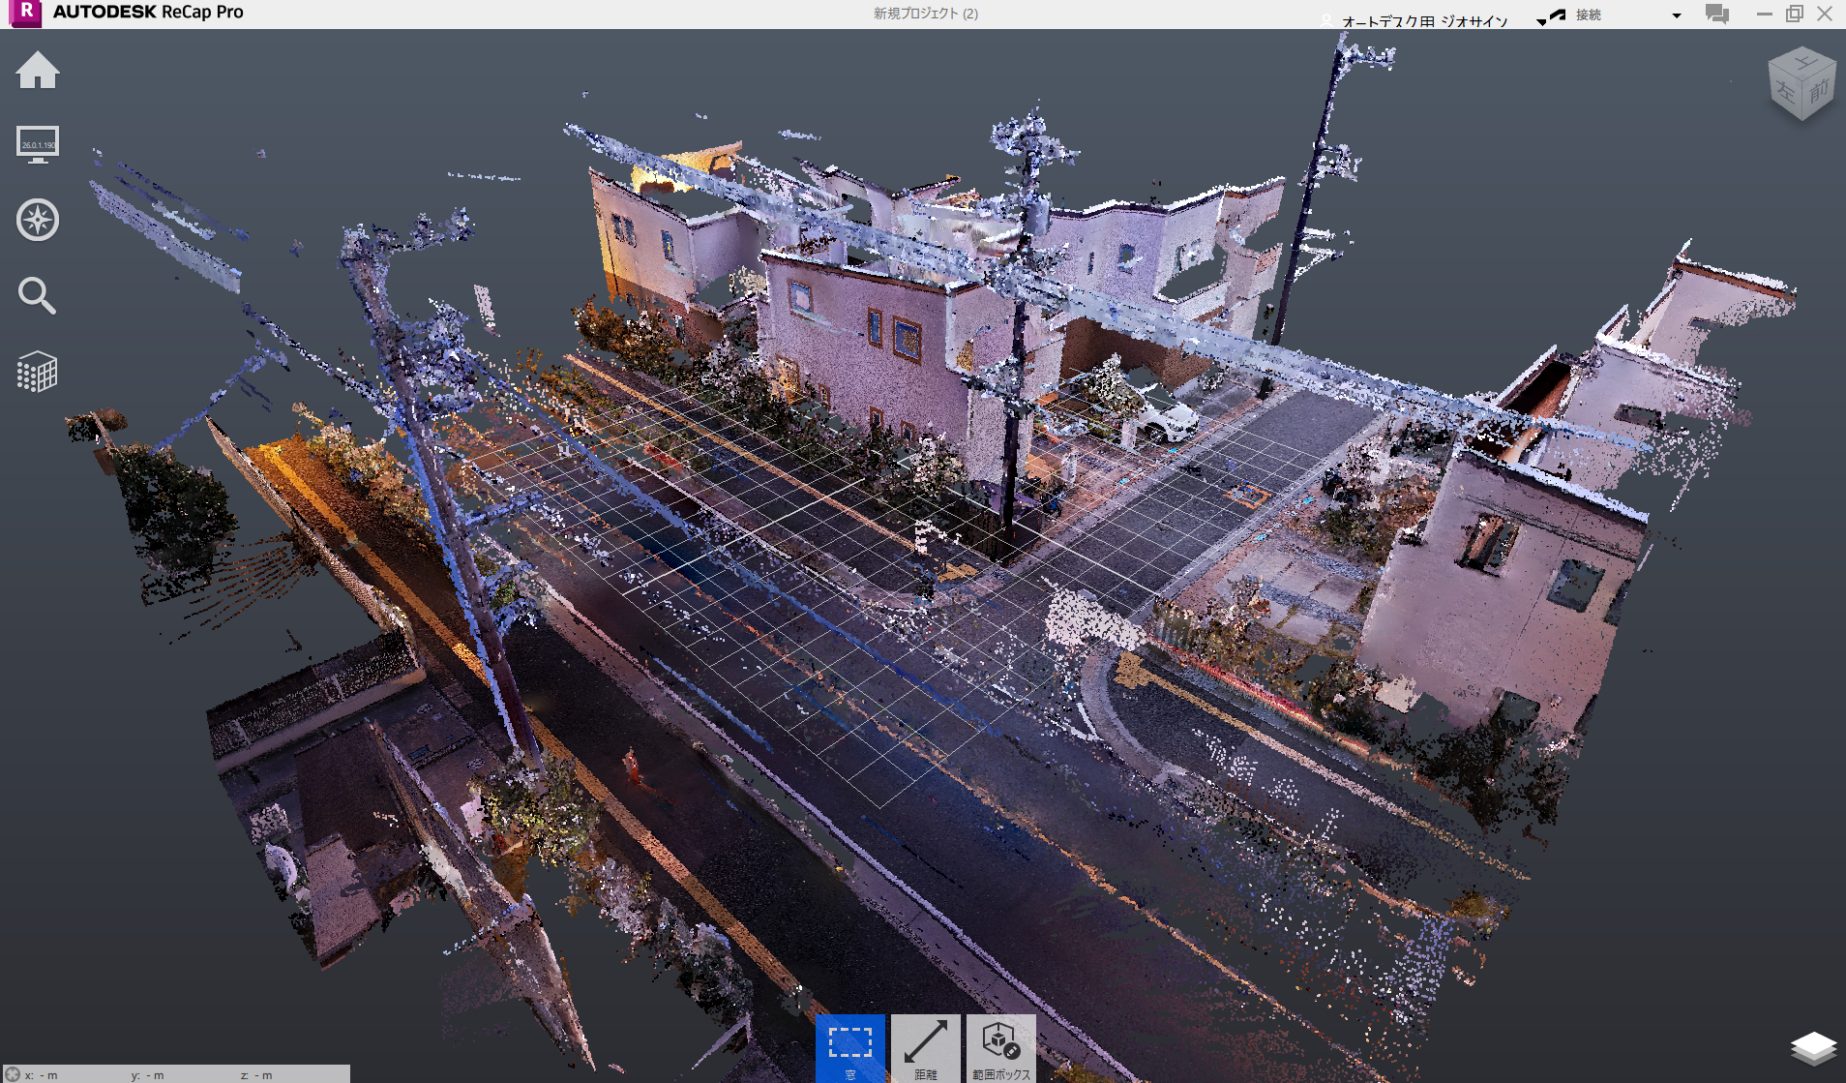Open the navigation compass tool
Viewport: 1846px width, 1083px height.
[x=38, y=220]
